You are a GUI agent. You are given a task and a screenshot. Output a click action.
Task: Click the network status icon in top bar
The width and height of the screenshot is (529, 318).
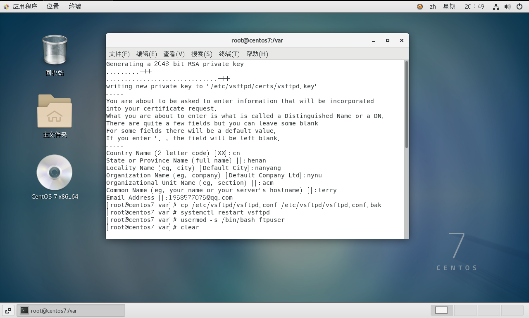point(496,7)
